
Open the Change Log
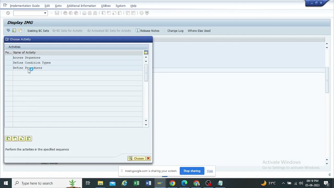click(175, 31)
